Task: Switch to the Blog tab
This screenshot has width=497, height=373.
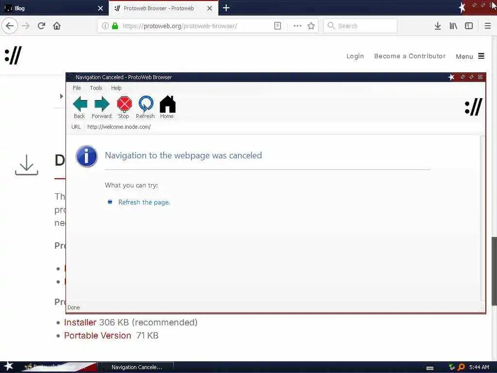Action: coord(54,8)
